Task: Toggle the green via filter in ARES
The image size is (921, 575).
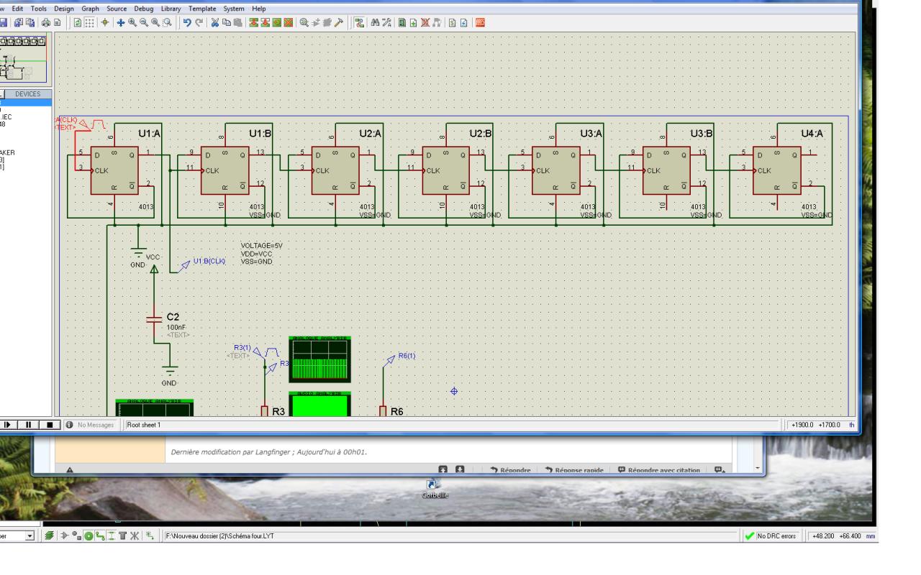Action: tap(89, 536)
